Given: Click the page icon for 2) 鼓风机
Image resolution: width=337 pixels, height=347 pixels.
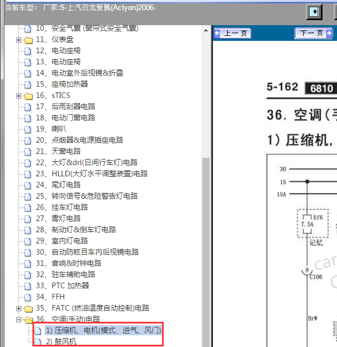Looking at the screenshot, I should [x=38, y=342].
